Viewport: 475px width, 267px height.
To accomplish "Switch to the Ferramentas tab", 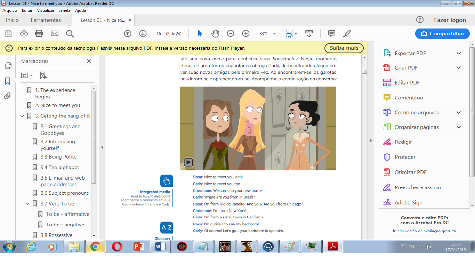I will tap(46, 20).
